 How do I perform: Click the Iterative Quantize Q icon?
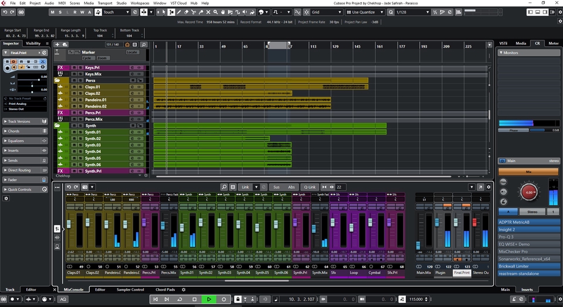pyautogui.click(x=391, y=12)
